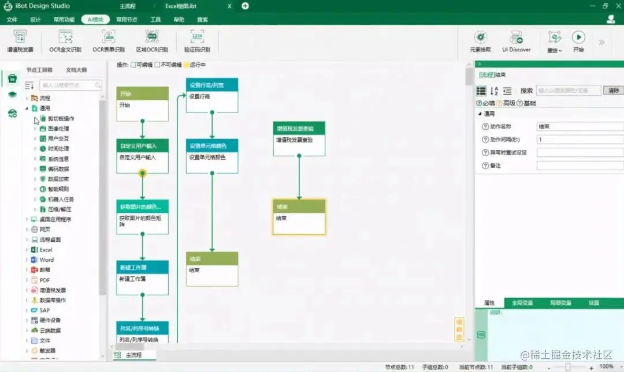Image resolution: width=624 pixels, height=372 pixels.
Task: Open the 文档大纲 tab
Action: (76, 70)
